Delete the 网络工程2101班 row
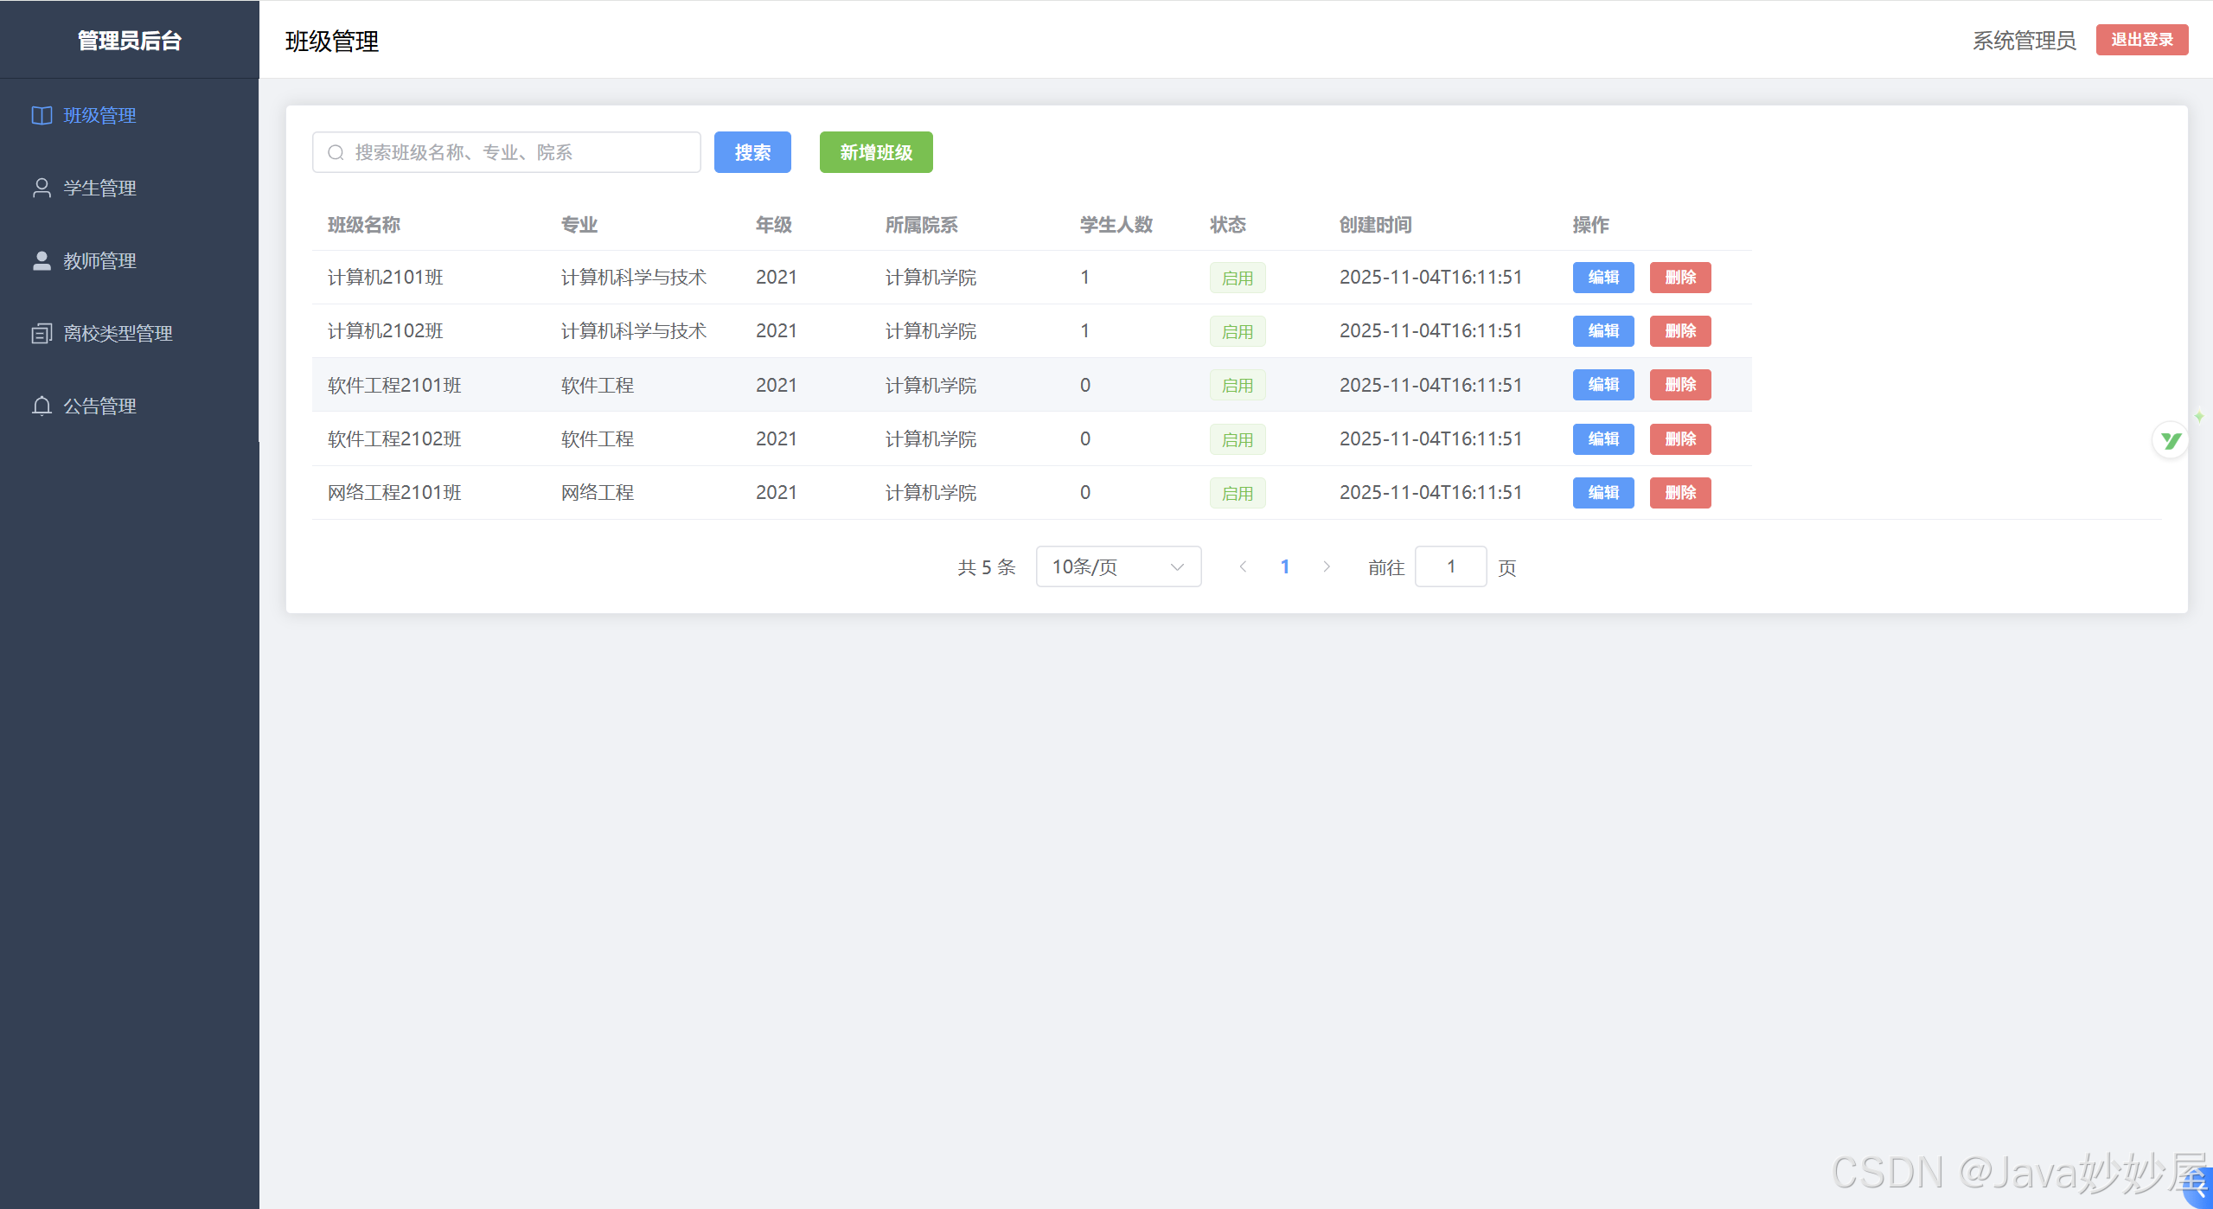This screenshot has height=1209, width=2213. (1680, 493)
